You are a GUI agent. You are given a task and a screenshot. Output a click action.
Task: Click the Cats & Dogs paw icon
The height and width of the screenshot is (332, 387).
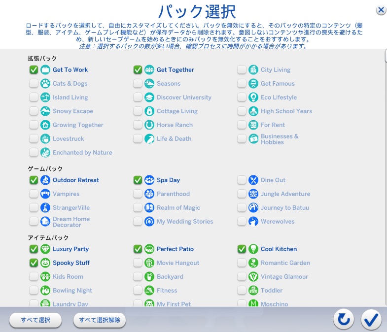click(45, 84)
